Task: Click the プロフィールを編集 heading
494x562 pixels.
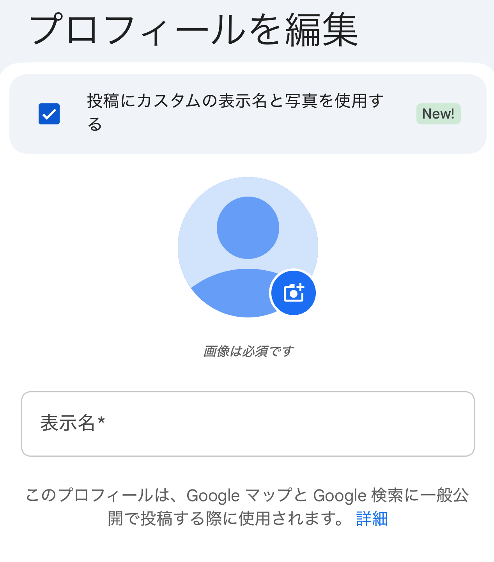Action: tap(193, 30)
